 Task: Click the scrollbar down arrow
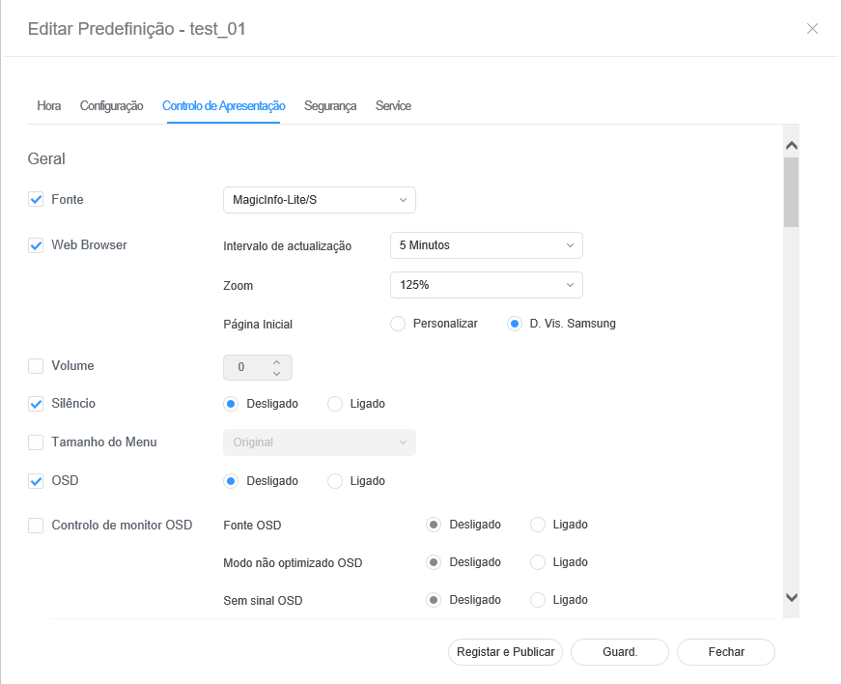[792, 598]
